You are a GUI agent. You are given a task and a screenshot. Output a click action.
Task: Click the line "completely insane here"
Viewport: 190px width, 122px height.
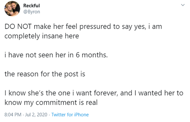42,36
